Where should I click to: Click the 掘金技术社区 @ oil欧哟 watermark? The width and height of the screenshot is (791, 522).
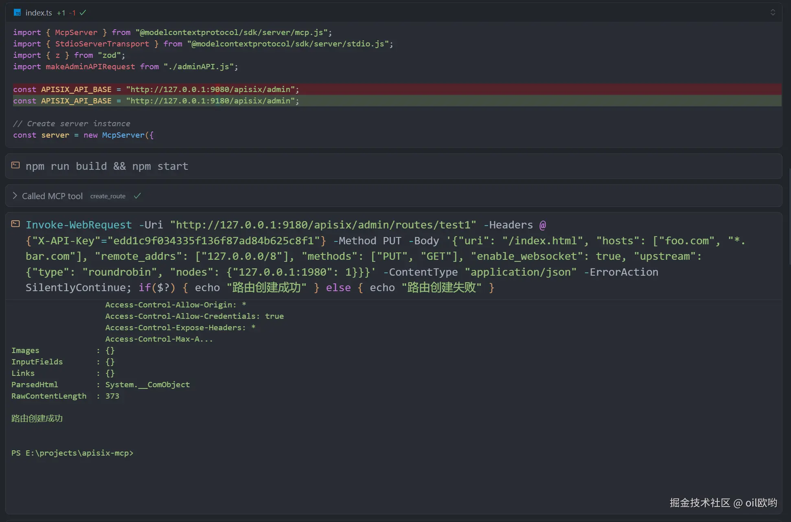pyautogui.click(x=723, y=503)
